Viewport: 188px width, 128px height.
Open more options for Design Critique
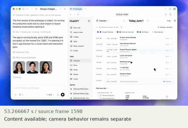171,75
